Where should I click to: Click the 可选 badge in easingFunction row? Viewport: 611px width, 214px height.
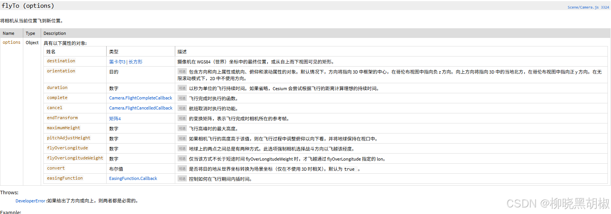pos(182,179)
